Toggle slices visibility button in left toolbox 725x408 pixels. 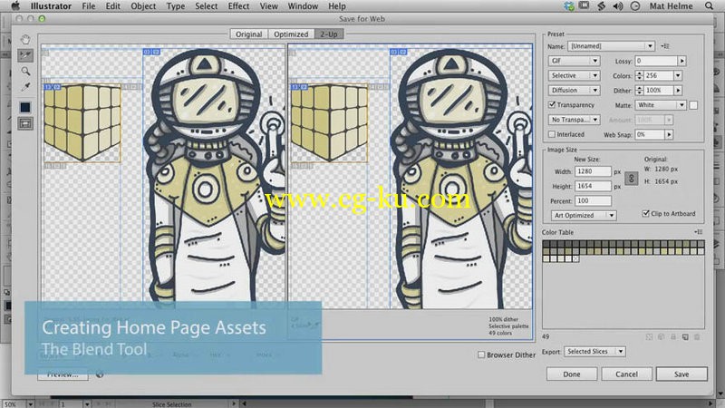point(25,123)
